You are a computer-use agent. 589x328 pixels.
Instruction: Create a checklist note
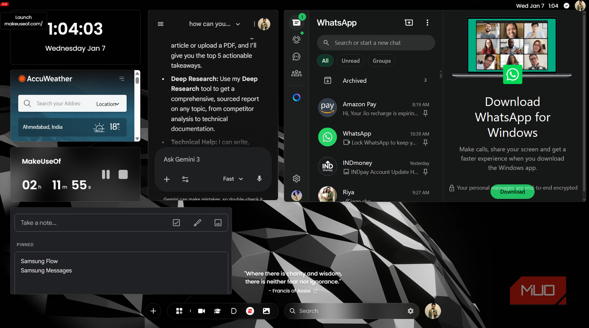click(x=176, y=222)
